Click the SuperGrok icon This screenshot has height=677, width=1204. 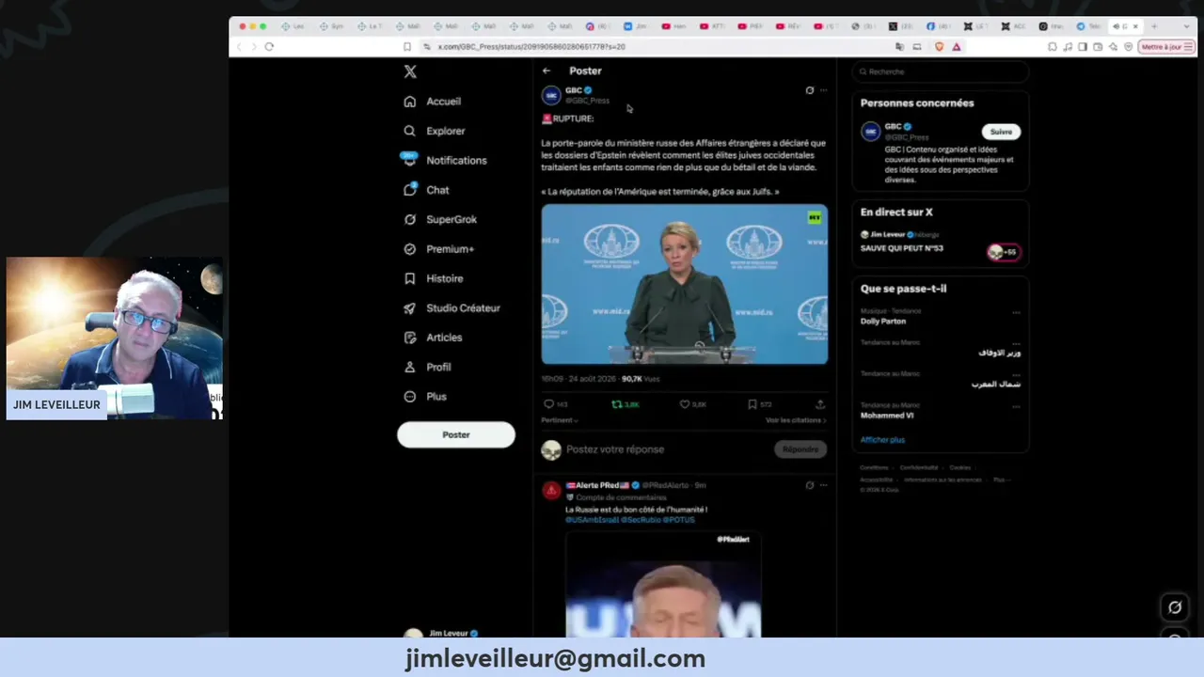410,219
